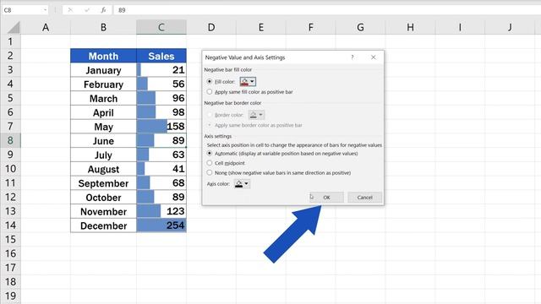Open the negative bar fill color picker
Image resolution: width=541 pixels, height=304 pixels.
248,82
